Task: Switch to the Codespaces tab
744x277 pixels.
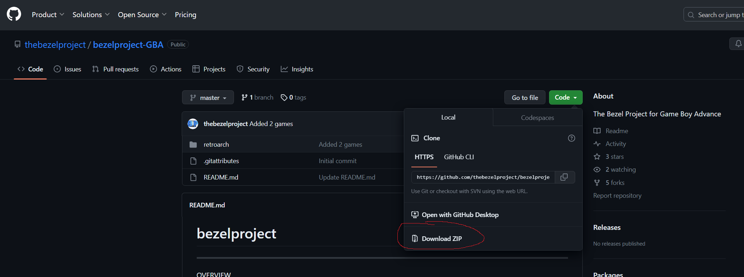Action: (x=538, y=118)
